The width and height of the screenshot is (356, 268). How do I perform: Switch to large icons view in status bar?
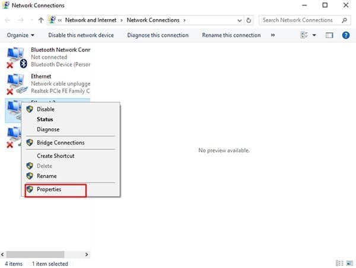(349, 263)
